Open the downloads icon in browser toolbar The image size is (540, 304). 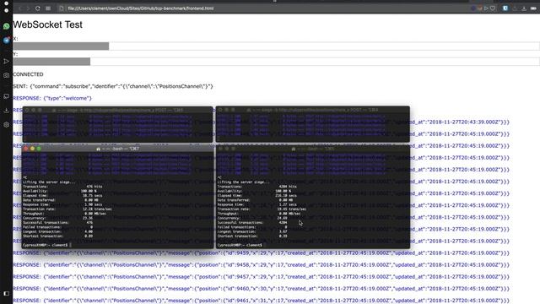[x=524, y=8]
